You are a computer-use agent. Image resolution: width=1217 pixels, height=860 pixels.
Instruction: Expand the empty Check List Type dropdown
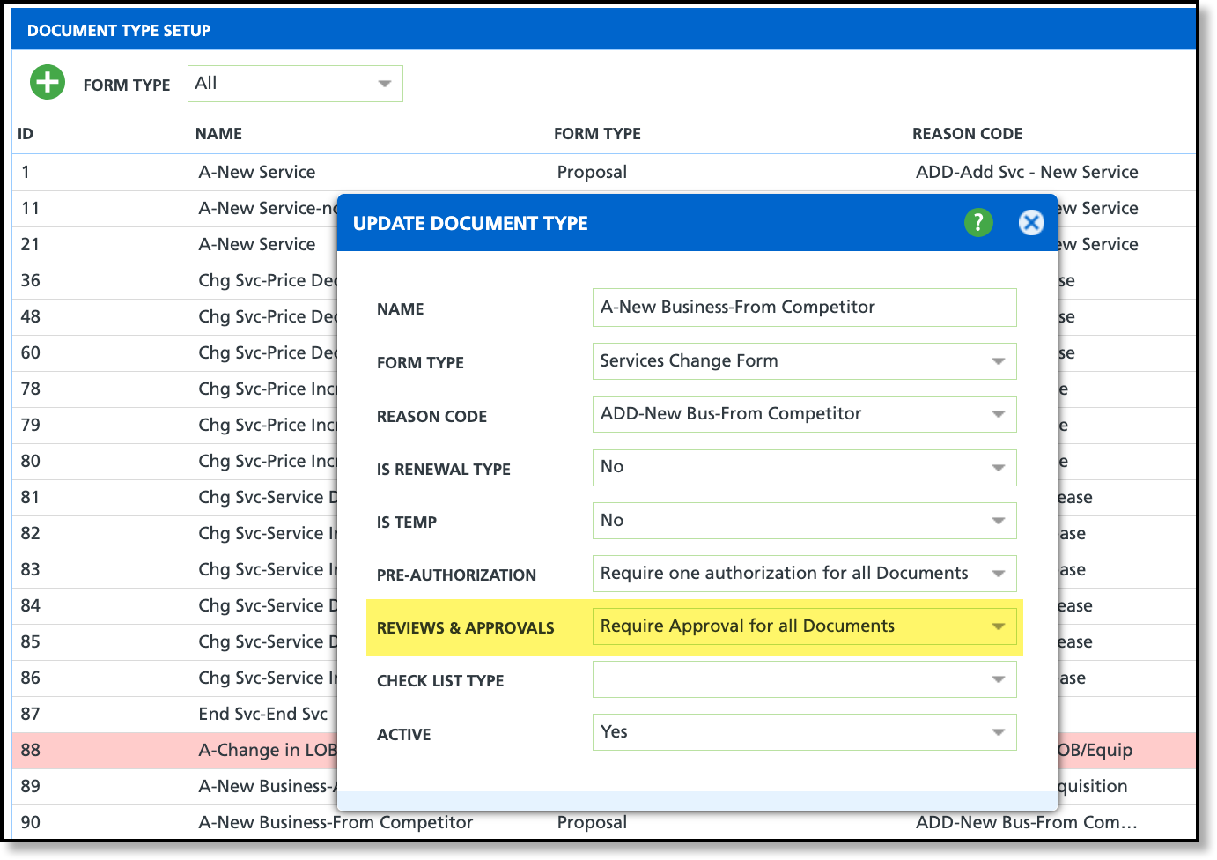pyautogui.click(x=804, y=679)
